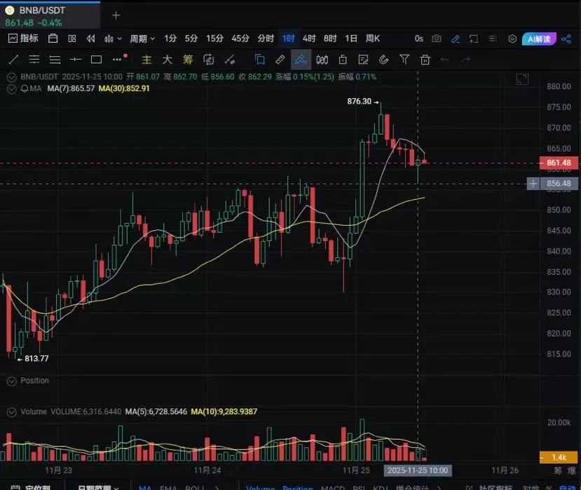Click the redo arrow
This screenshot has height=490, width=581.
pos(466,60)
